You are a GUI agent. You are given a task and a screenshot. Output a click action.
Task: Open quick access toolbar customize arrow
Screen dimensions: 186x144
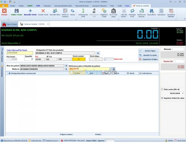point(19,2)
